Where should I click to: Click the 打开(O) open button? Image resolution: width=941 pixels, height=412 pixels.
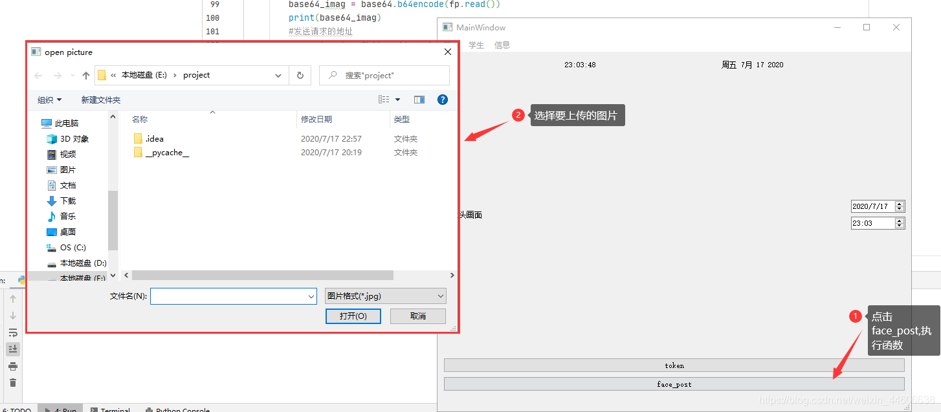click(x=353, y=316)
